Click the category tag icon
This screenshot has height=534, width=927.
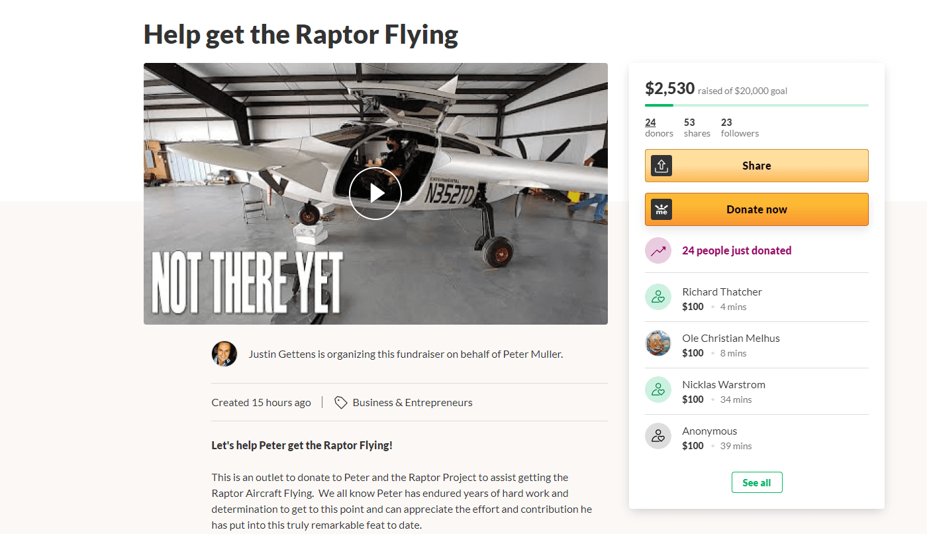point(341,402)
